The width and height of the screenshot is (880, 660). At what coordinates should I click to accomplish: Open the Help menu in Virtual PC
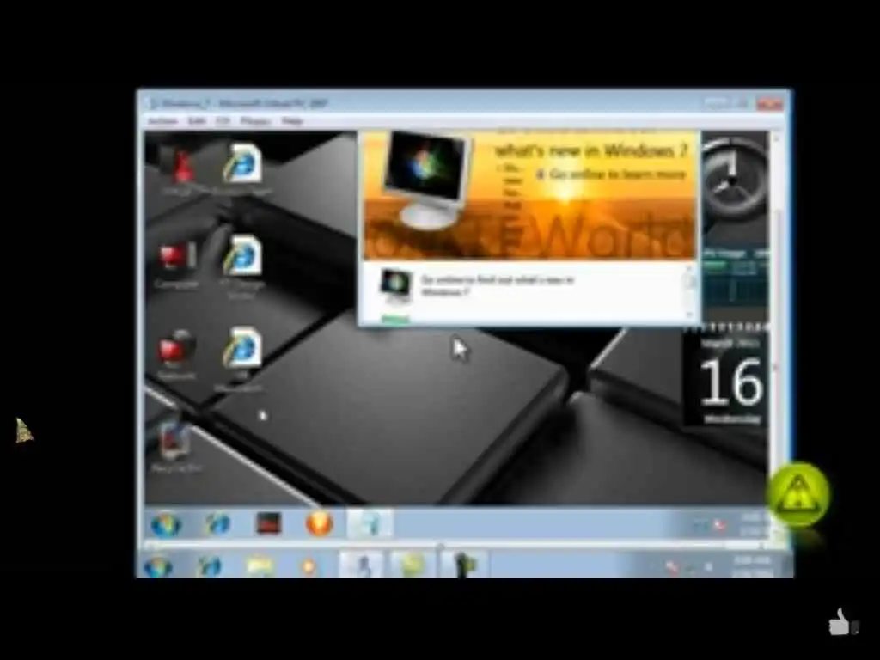292,121
